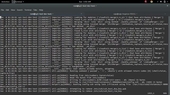The image size is (170, 95).
Task: Switch to root@cp1-test-dev-test tab
Action: pyautogui.click(x=41, y=14)
